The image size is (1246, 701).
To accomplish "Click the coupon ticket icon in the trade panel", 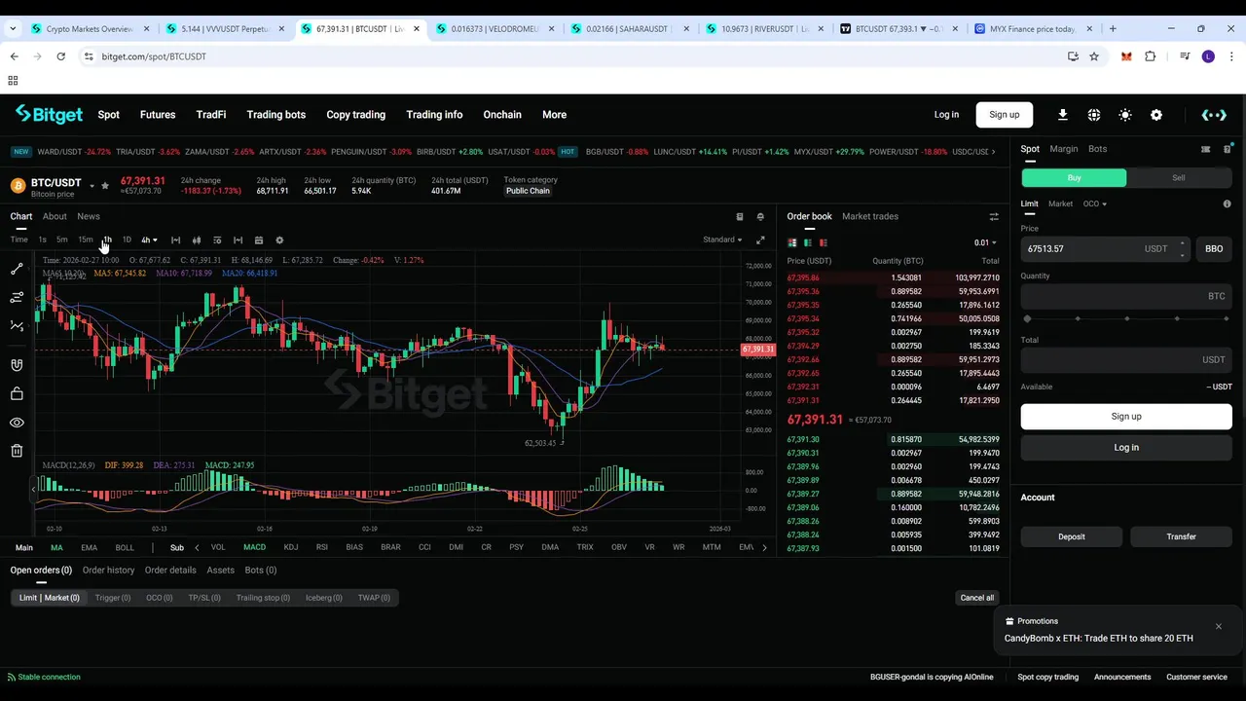I will 1206,149.
